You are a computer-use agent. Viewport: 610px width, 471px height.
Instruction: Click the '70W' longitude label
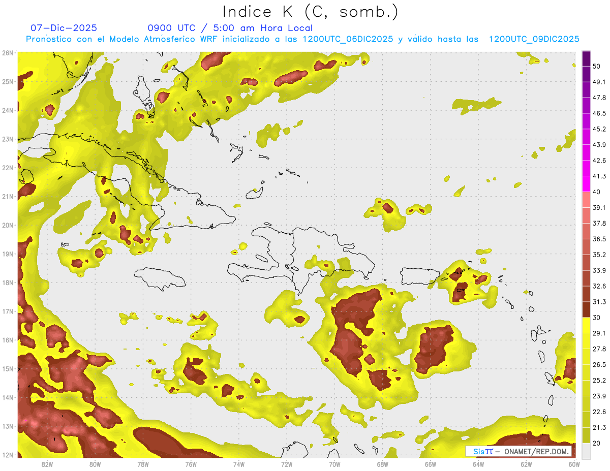coord(334,464)
